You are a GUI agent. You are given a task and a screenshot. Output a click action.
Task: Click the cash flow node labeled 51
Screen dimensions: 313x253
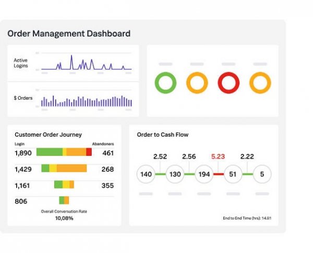pos(233,174)
